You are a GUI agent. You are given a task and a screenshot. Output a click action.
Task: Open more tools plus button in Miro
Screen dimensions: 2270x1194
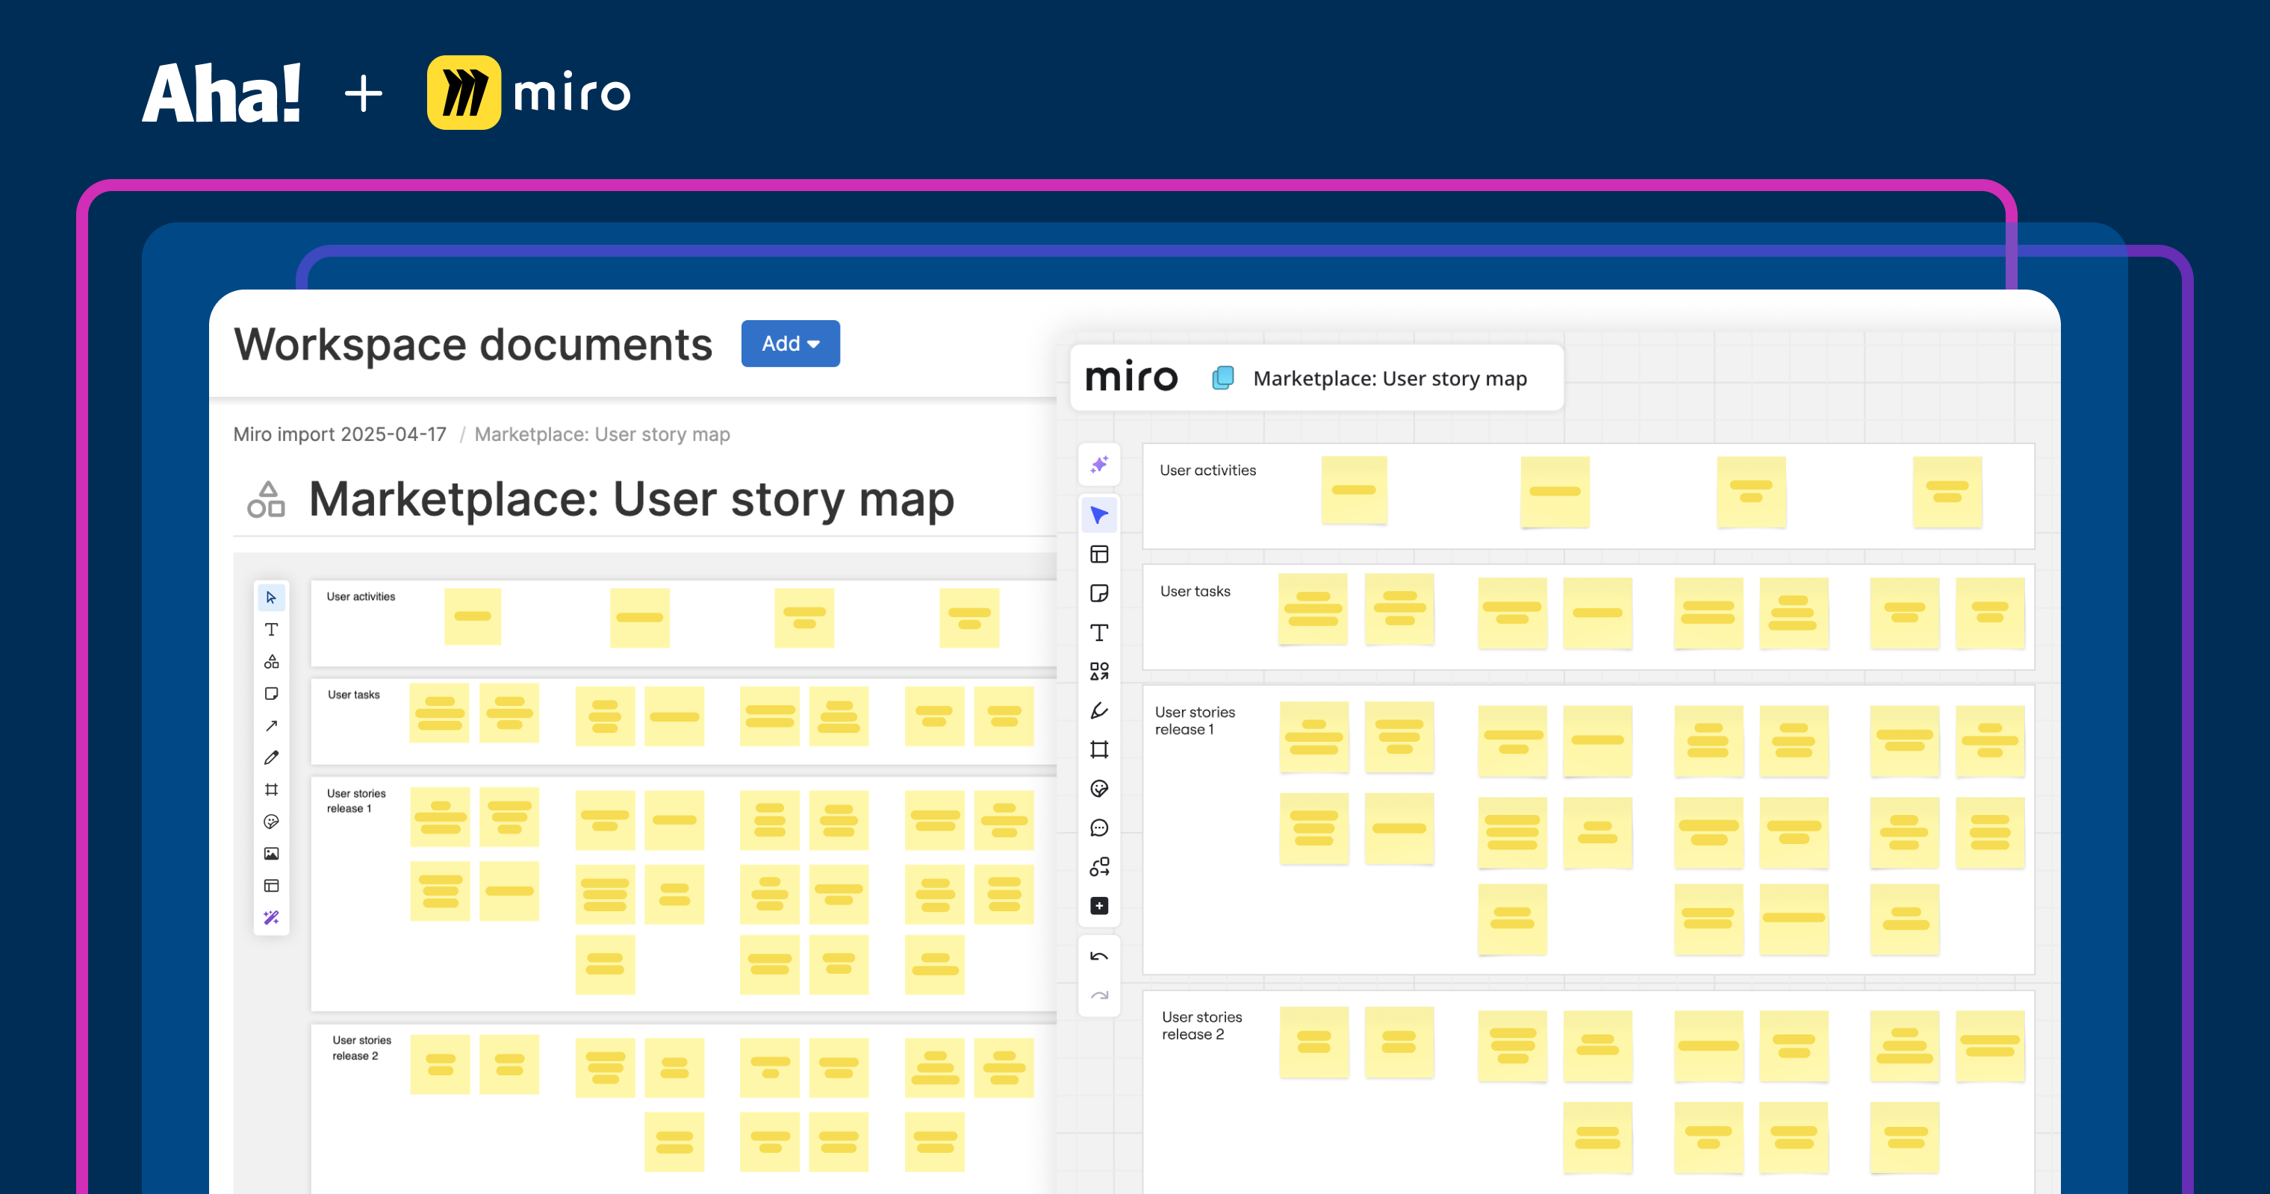point(1099,906)
